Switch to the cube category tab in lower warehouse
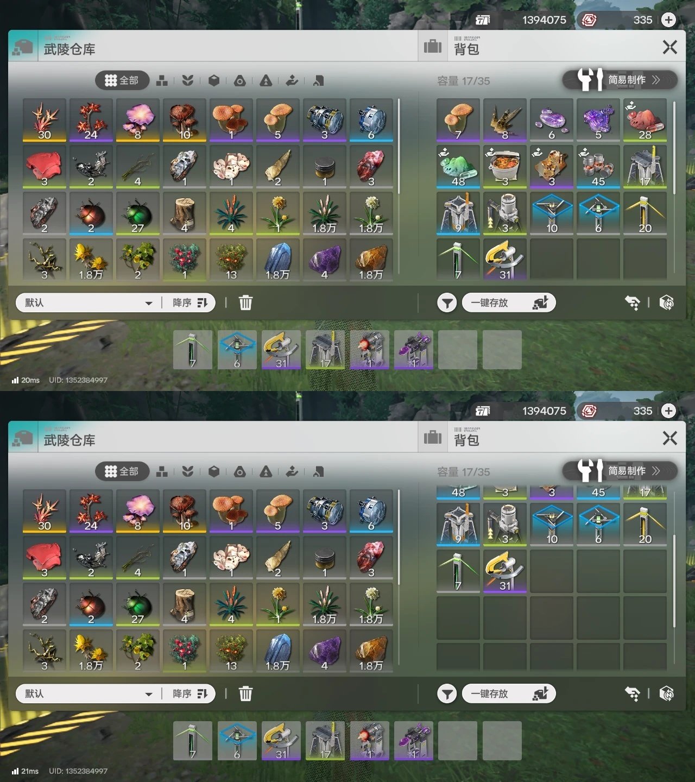 coord(214,471)
